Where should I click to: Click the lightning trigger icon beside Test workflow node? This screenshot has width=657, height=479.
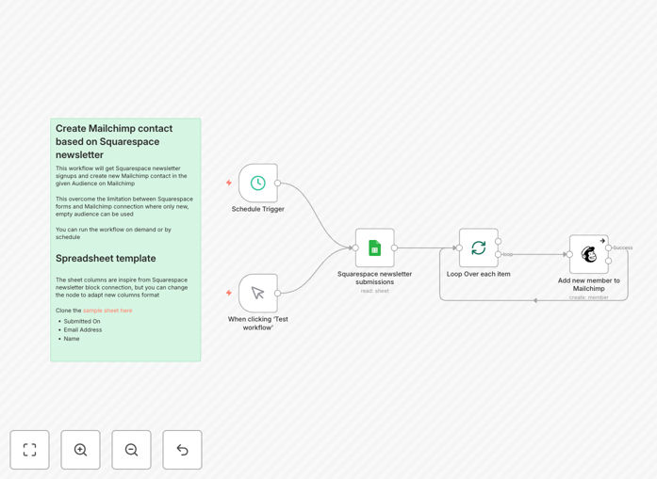click(229, 293)
